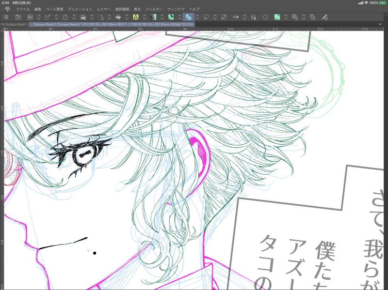Open arrows next to Clip Studio swirl icon
This screenshot has width=388, height=290.
coord(39,17)
